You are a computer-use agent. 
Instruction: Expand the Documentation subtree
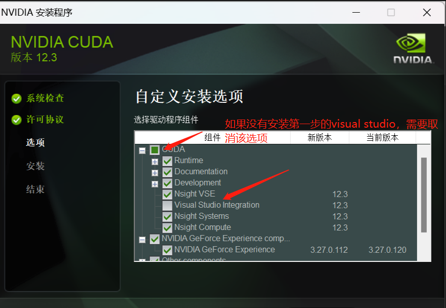(155, 173)
